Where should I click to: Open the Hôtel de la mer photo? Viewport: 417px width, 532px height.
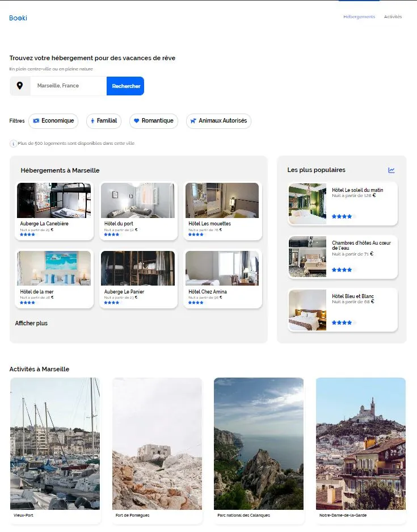coord(54,268)
